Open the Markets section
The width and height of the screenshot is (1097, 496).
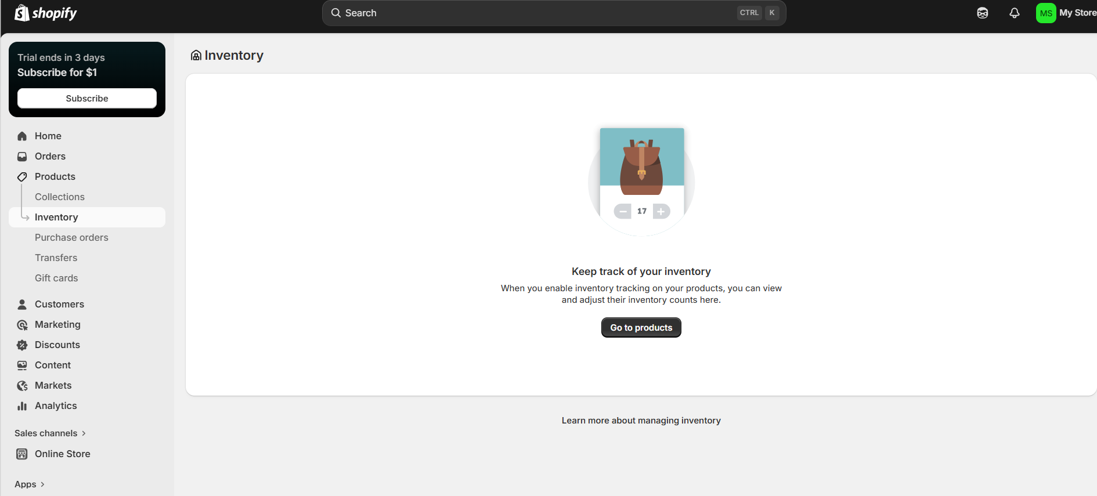tap(87, 385)
